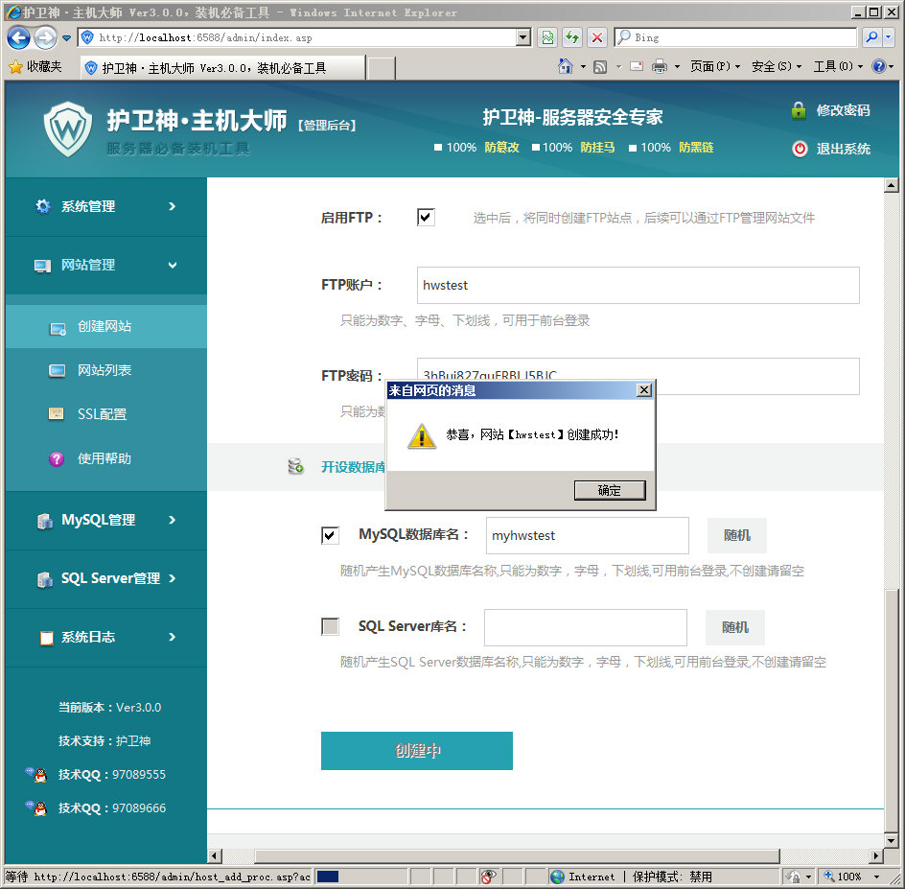Expand the MySQL管理 sidebar section
Image resolution: width=905 pixels, height=889 pixels.
tap(106, 520)
